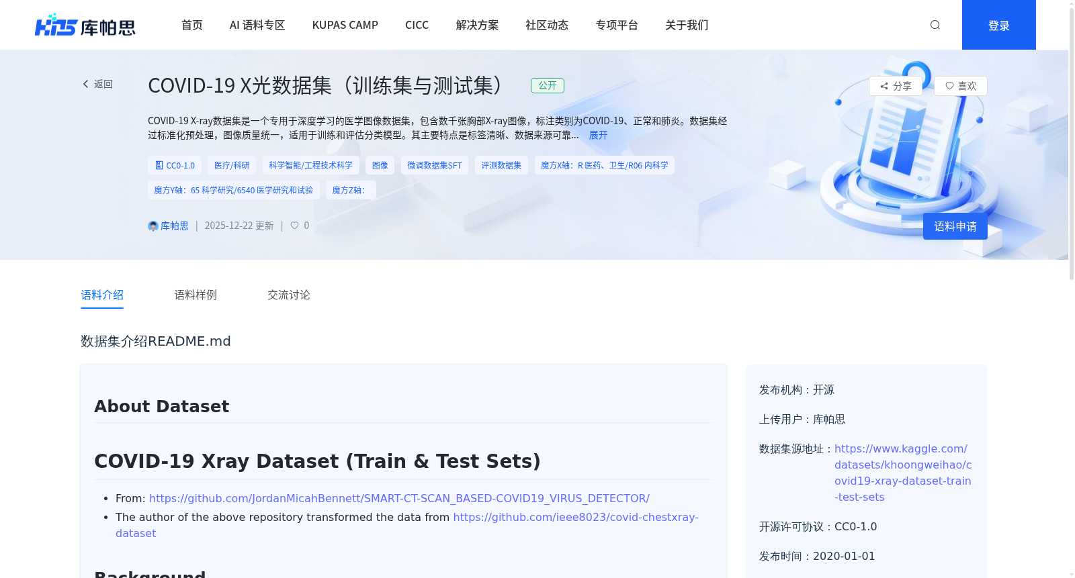Image resolution: width=1075 pixels, height=578 pixels.
Task: Switch to the 语料样例 tab
Action: tap(196, 295)
